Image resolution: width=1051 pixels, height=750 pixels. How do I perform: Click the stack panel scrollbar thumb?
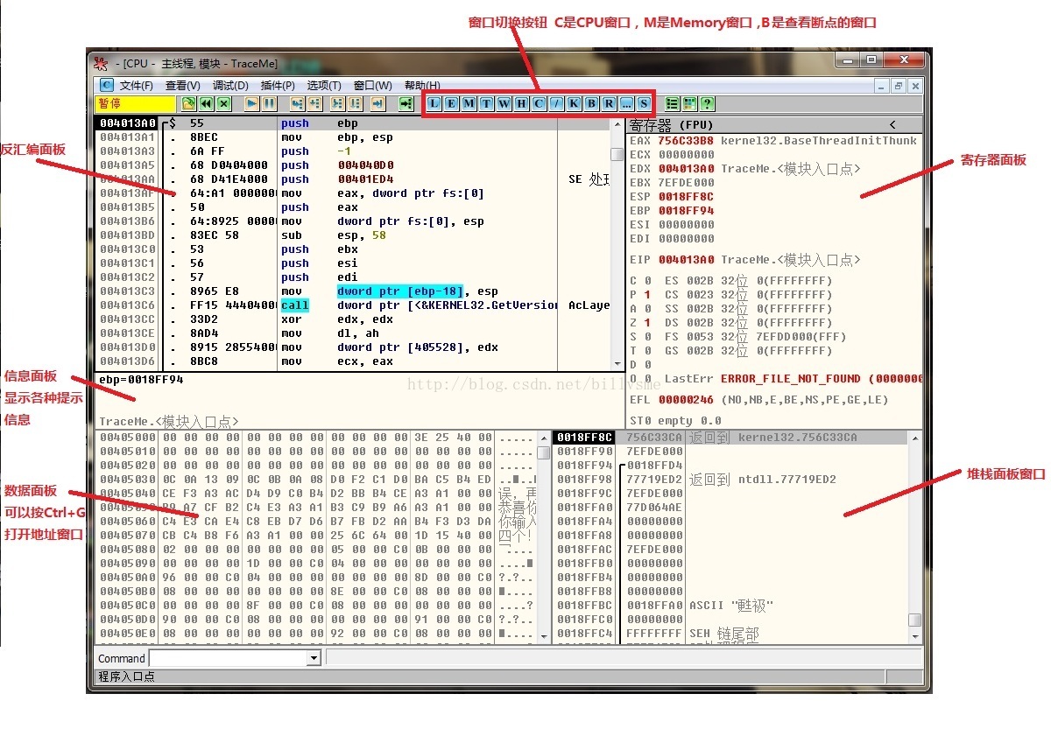click(914, 620)
